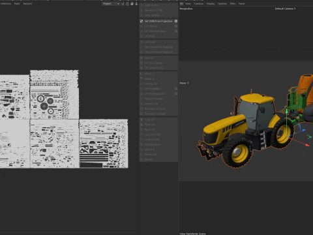The height and width of the screenshot is (235, 313).
Task: Open options gear on the UV Unwrap row
Action: pyautogui.click(x=176, y=26)
